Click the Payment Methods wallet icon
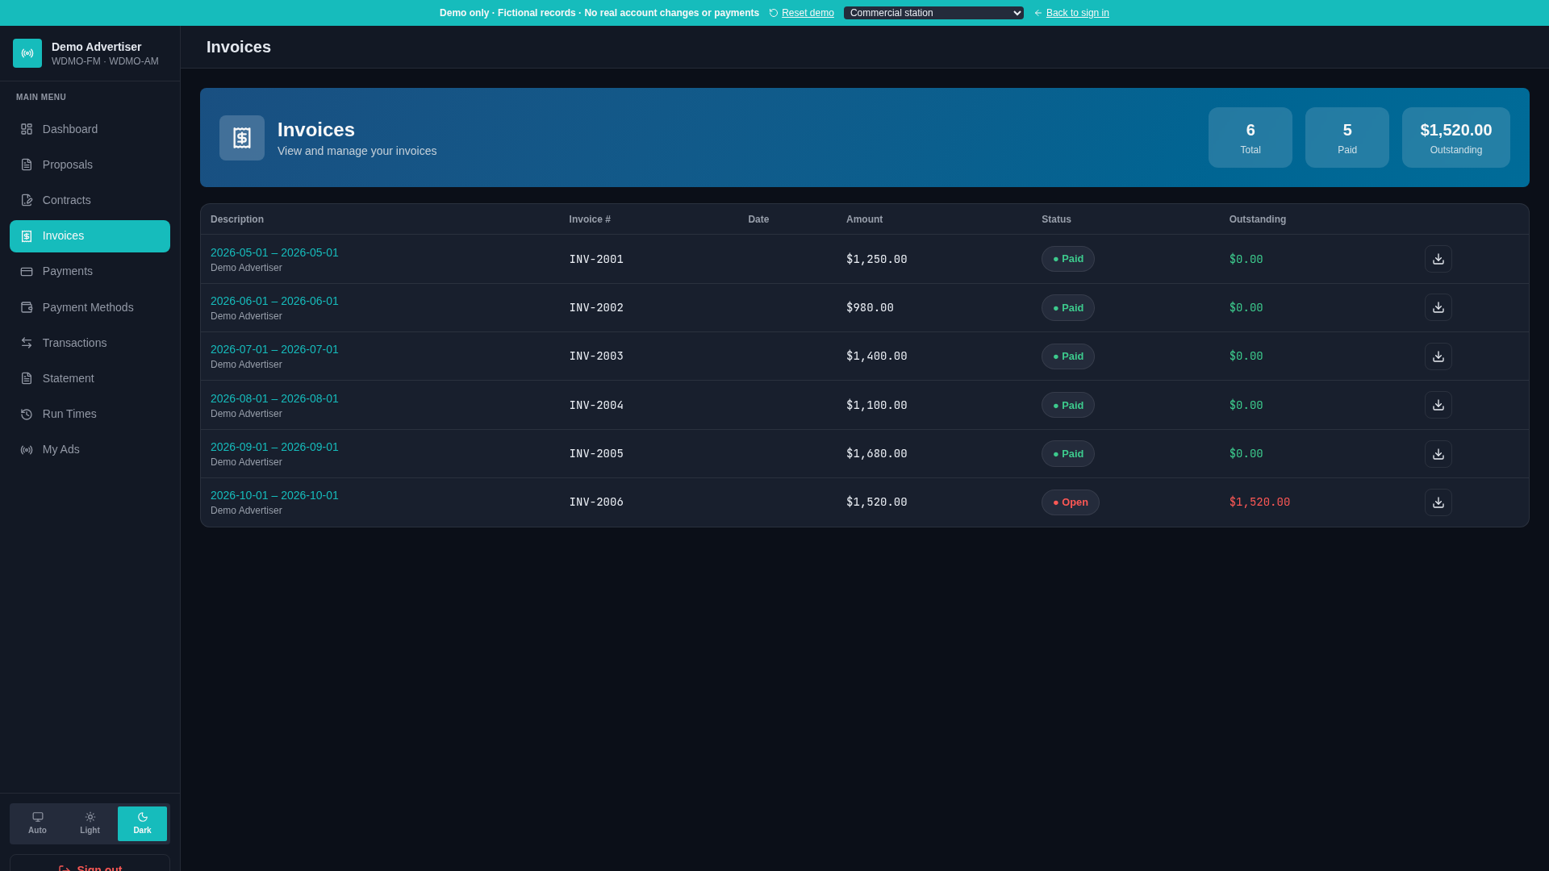Image resolution: width=1549 pixels, height=871 pixels. (27, 307)
